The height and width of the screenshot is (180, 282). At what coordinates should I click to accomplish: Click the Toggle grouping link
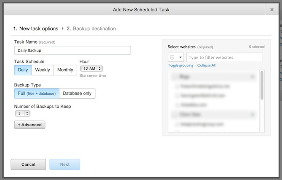[180, 65]
